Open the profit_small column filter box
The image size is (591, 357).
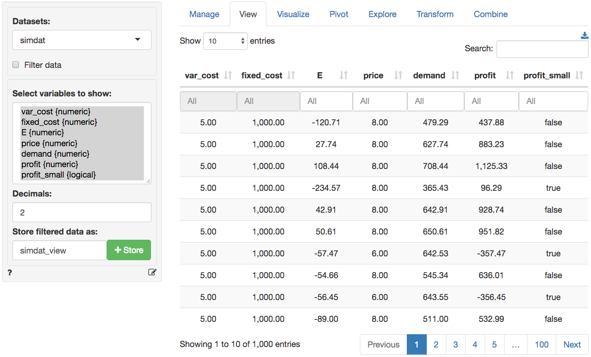[x=553, y=101]
